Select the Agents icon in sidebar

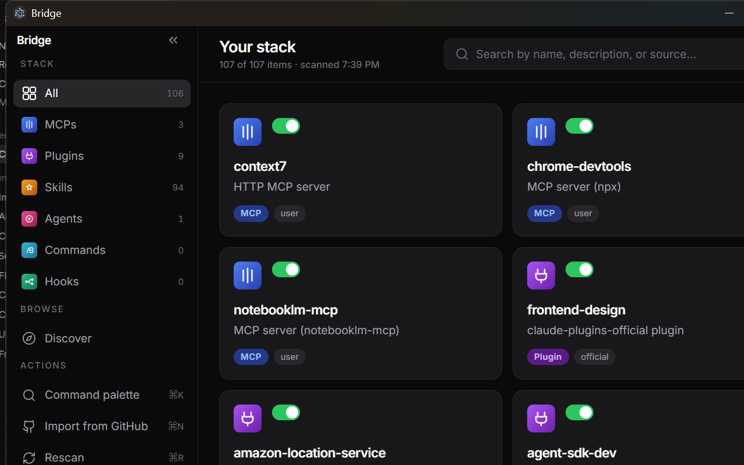coord(29,219)
